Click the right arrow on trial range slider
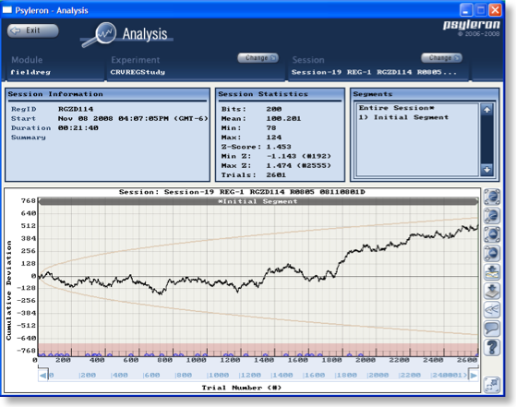The width and height of the screenshot is (516, 407). click(x=474, y=375)
